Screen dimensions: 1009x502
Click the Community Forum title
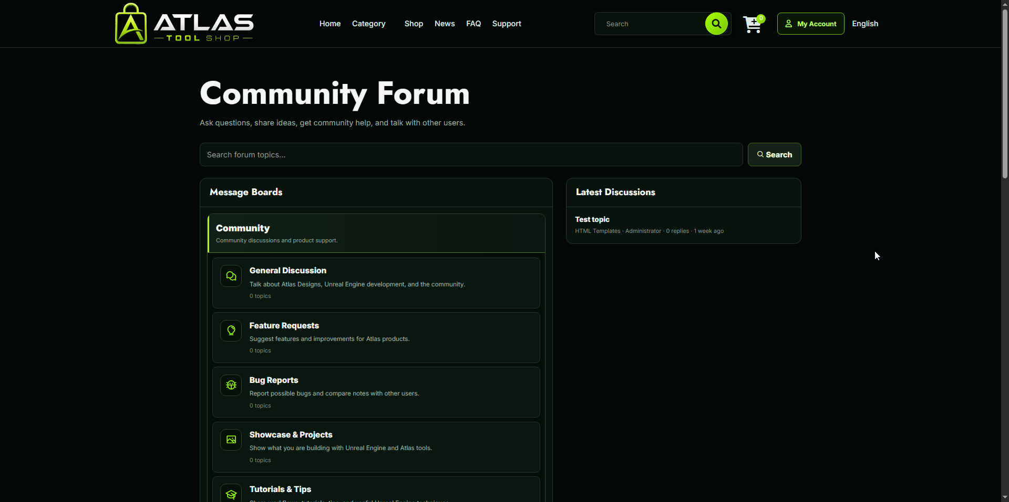pyautogui.click(x=335, y=94)
